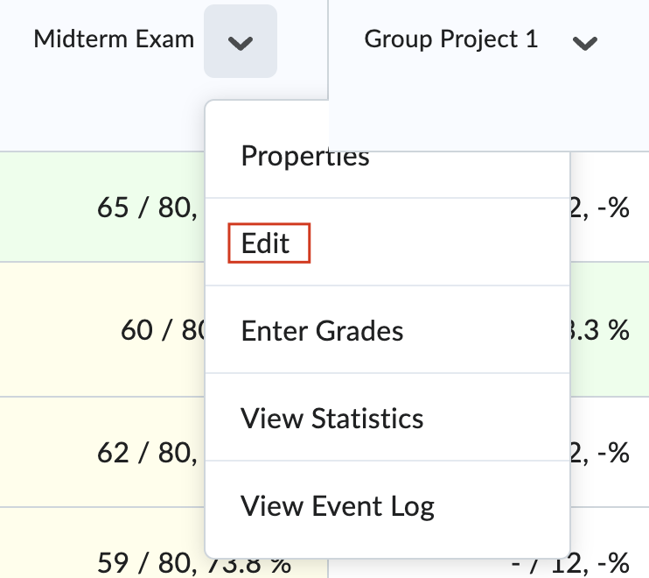
Task: Click blank menu space right of Enter Grades
Action: click(486, 330)
